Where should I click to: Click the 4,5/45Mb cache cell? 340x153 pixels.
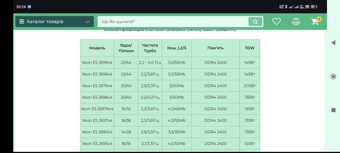(177, 109)
